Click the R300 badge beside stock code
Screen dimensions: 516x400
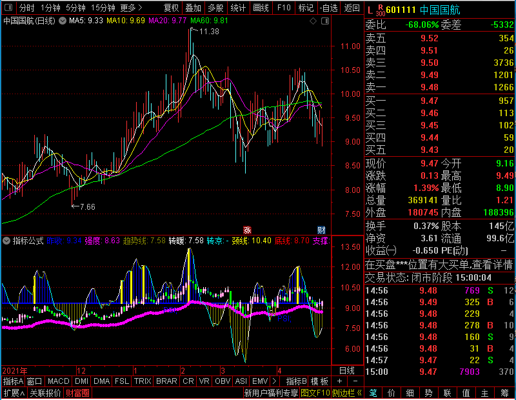click(381, 10)
